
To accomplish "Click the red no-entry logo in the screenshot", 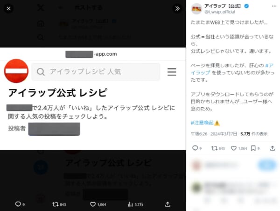I will (x=16, y=71).
